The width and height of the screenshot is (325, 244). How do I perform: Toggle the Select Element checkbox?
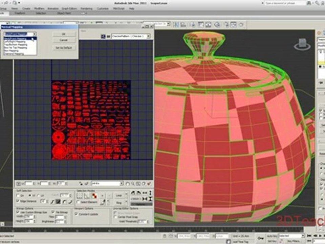tap(78, 202)
